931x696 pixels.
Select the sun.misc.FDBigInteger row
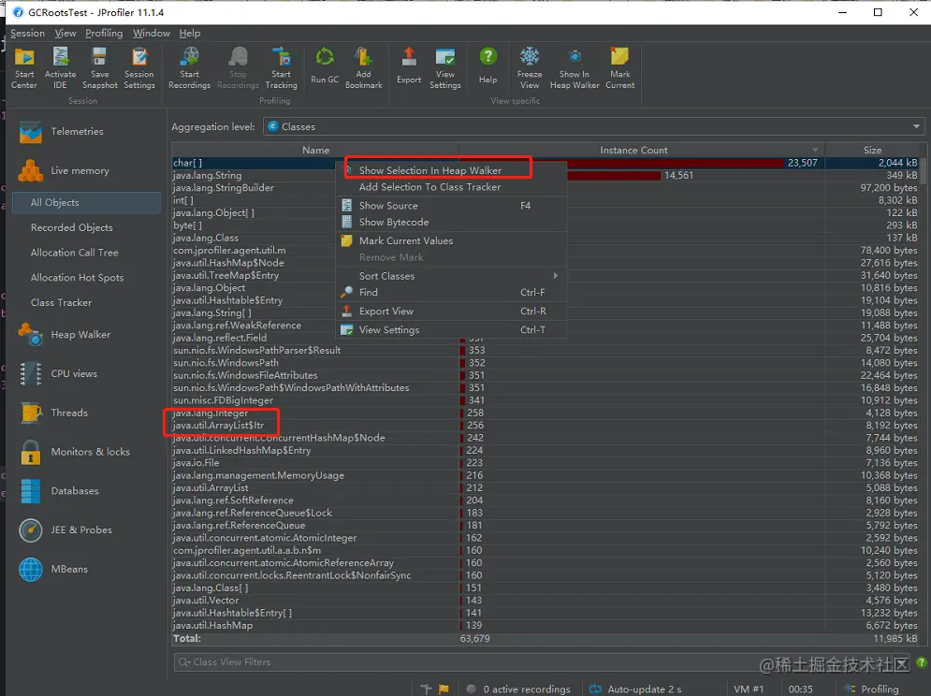pos(546,400)
